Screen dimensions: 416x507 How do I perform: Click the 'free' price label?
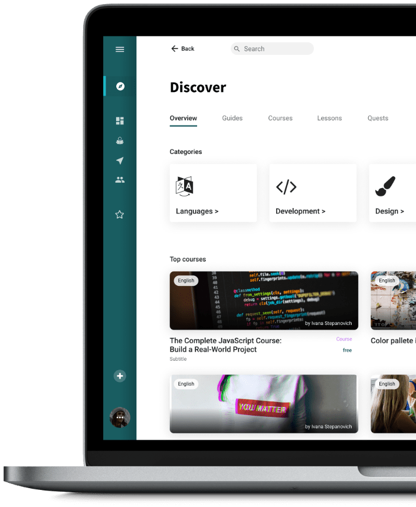point(347,350)
